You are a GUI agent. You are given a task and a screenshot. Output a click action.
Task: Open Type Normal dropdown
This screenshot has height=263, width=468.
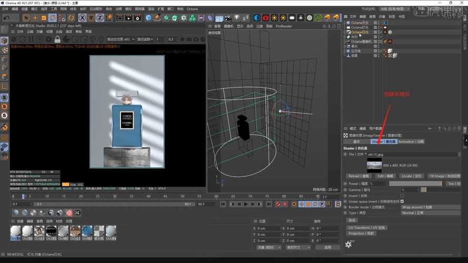point(430,213)
